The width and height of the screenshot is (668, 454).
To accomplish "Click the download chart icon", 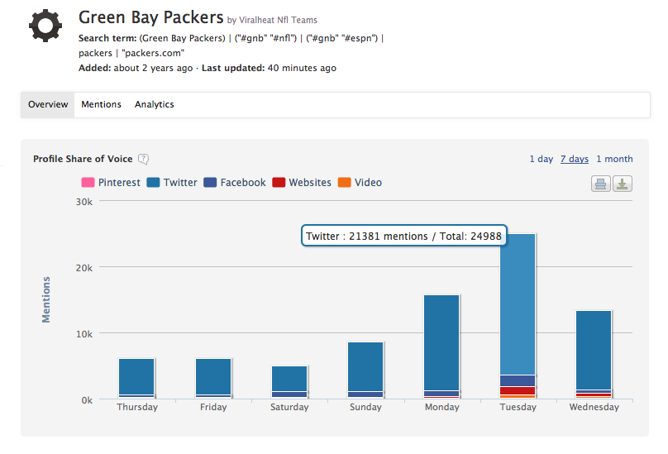I will pos(623,184).
